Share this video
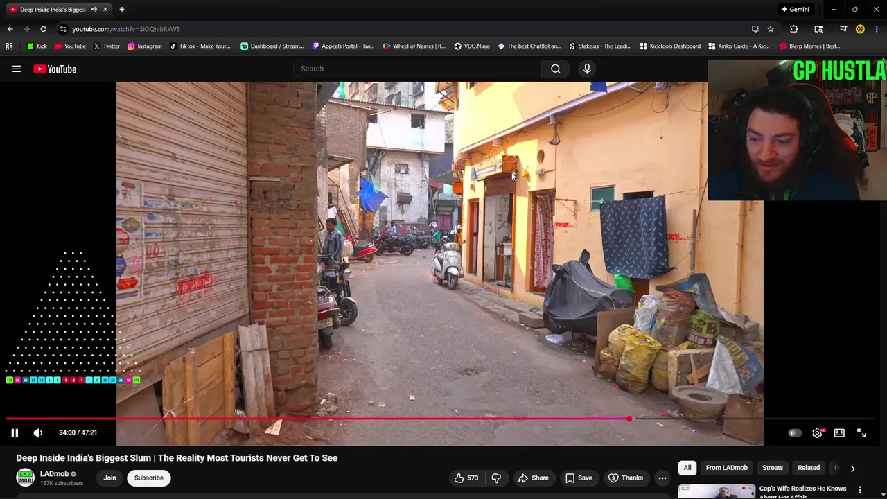The image size is (887, 499). pos(534,478)
